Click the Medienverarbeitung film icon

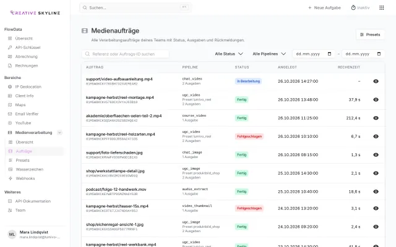point(10,133)
